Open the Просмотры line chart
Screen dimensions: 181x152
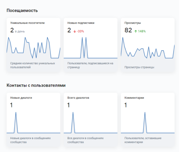pyautogui.click(x=148, y=48)
